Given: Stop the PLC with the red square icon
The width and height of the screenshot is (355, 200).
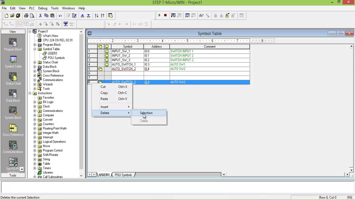Looking at the screenshot, I should pos(165,16).
